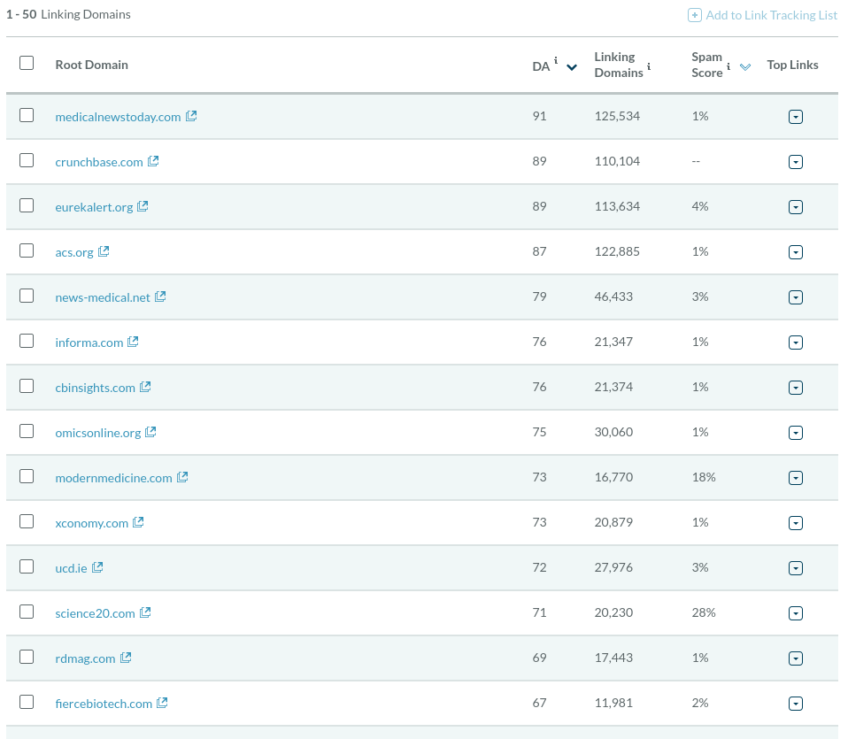
Task: Check the omicsonline.org row checkbox
Action: pos(27,431)
